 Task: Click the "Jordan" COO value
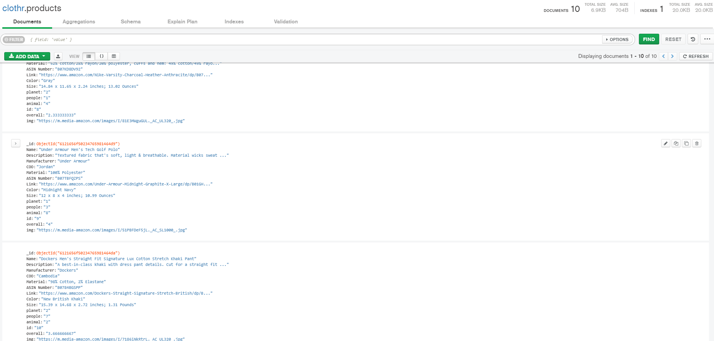coord(46,167)
